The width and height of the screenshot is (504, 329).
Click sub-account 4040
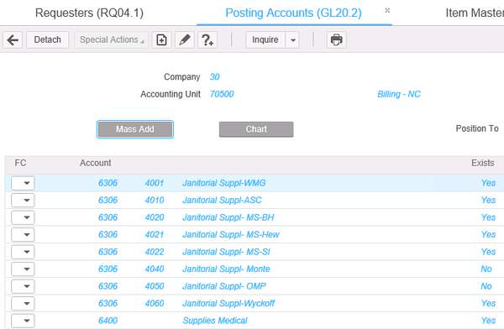coord(155,269)
